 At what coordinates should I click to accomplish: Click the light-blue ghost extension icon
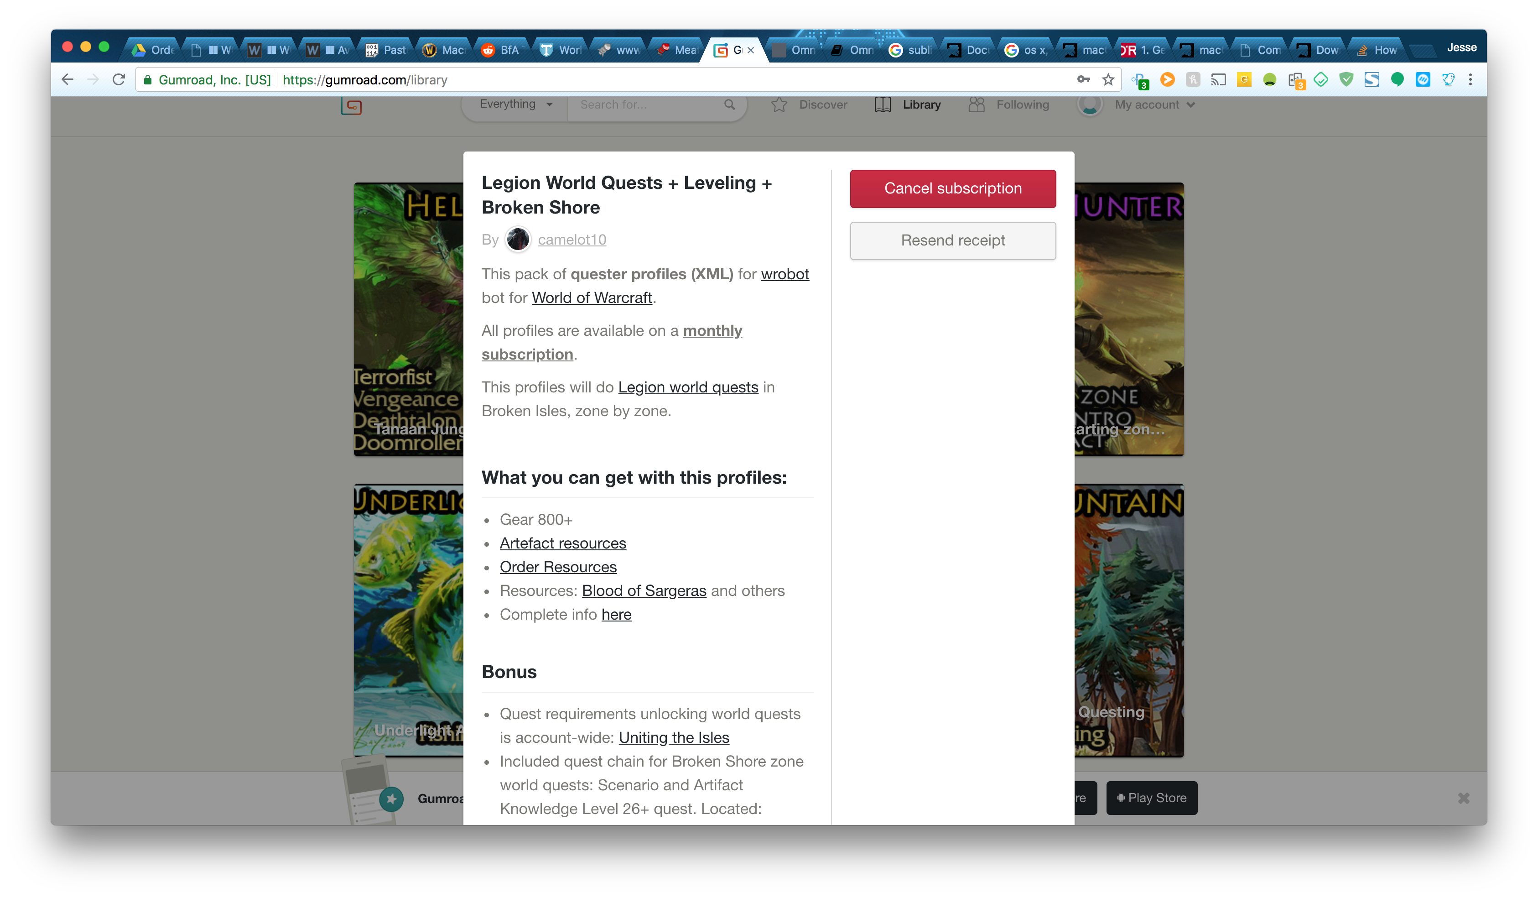(1448, 79)
